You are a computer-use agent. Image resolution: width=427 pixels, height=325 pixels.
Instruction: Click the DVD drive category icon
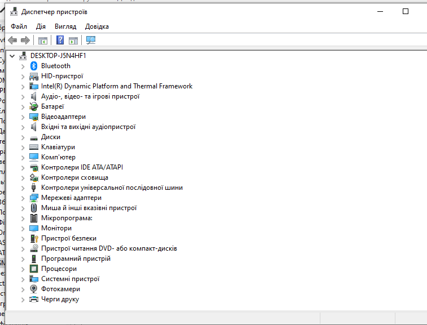tap(34, 248)
